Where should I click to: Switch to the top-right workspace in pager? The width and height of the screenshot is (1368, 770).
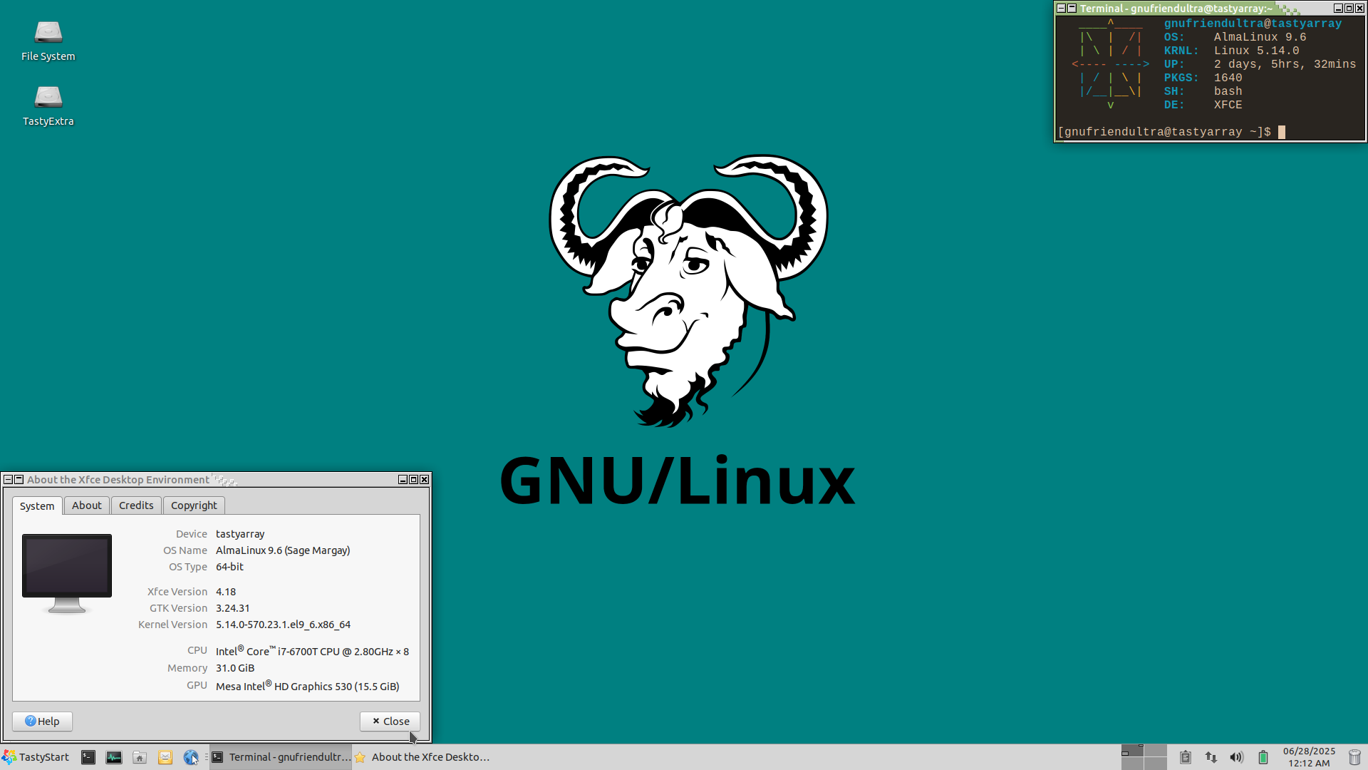pyautogui.click(x=1156, y=750)
